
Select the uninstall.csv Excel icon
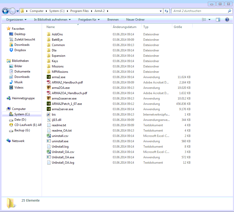click(49, 136)
